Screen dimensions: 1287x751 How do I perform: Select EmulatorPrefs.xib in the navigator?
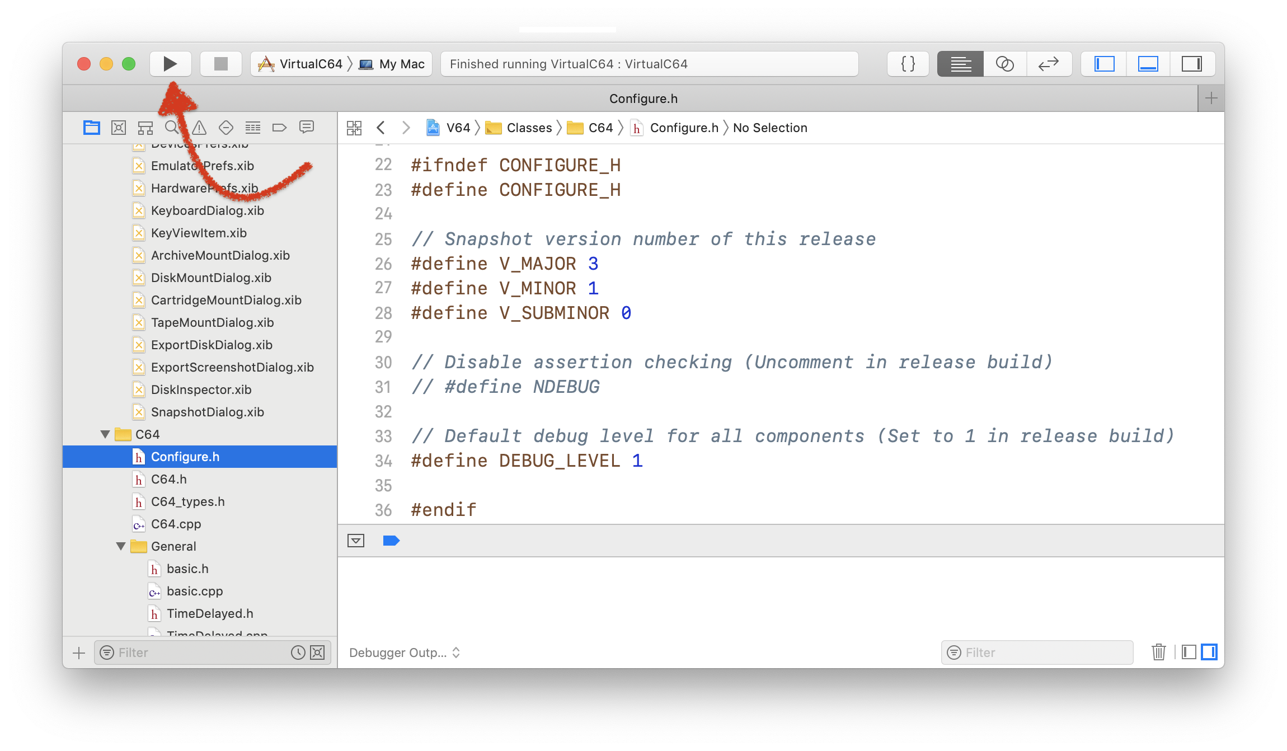pos(200,166)
